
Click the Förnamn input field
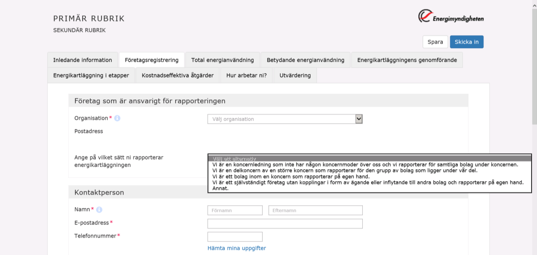[x=235, y=210]
